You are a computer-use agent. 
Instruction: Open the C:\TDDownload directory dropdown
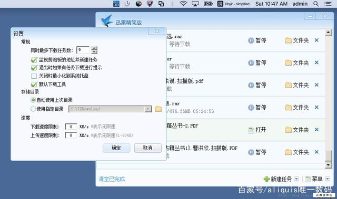coord(147,109)
